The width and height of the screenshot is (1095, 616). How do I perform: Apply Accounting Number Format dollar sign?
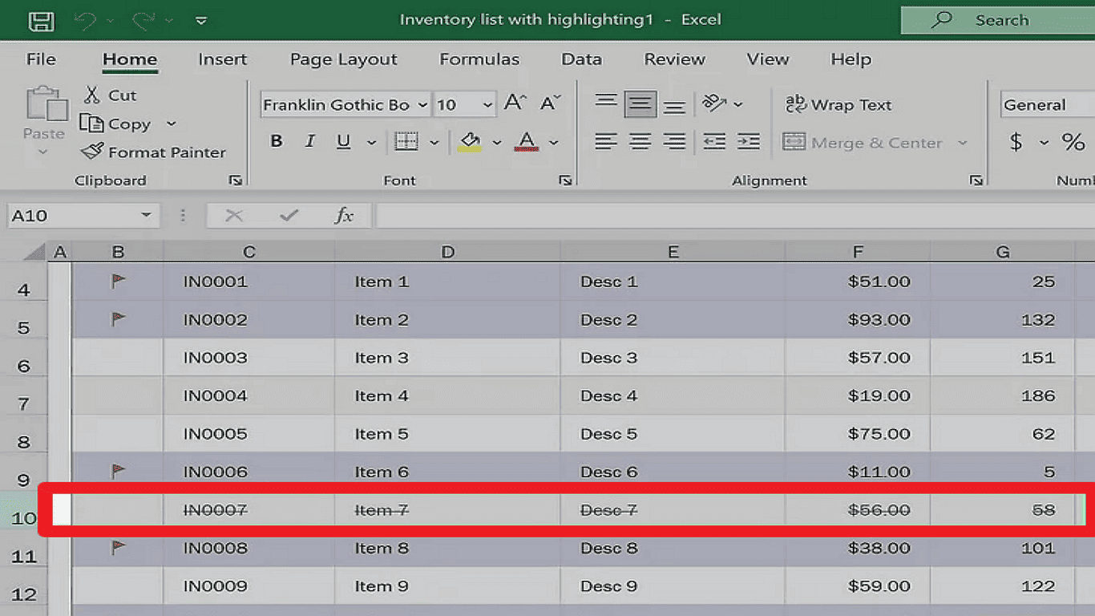[1016, 143]
